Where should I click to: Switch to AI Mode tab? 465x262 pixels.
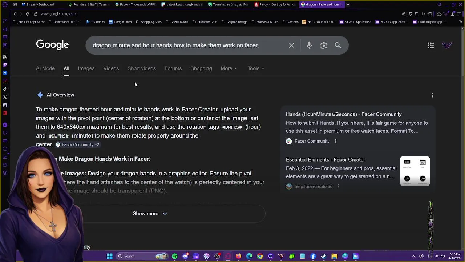[45, 68]
